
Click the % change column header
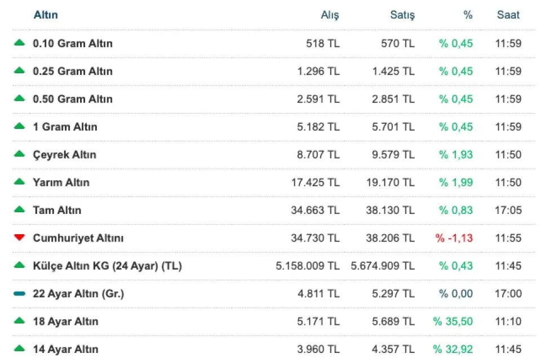click(x=468, y=15)
